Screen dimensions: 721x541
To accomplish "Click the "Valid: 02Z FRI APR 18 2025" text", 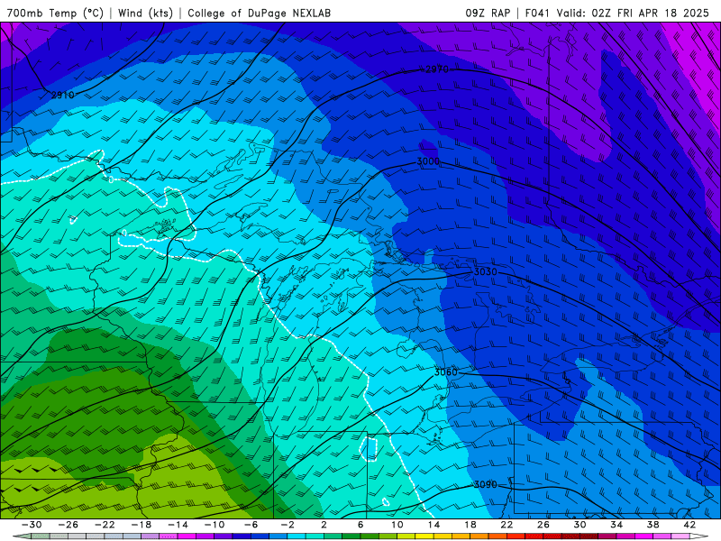I will click(634, 13).
